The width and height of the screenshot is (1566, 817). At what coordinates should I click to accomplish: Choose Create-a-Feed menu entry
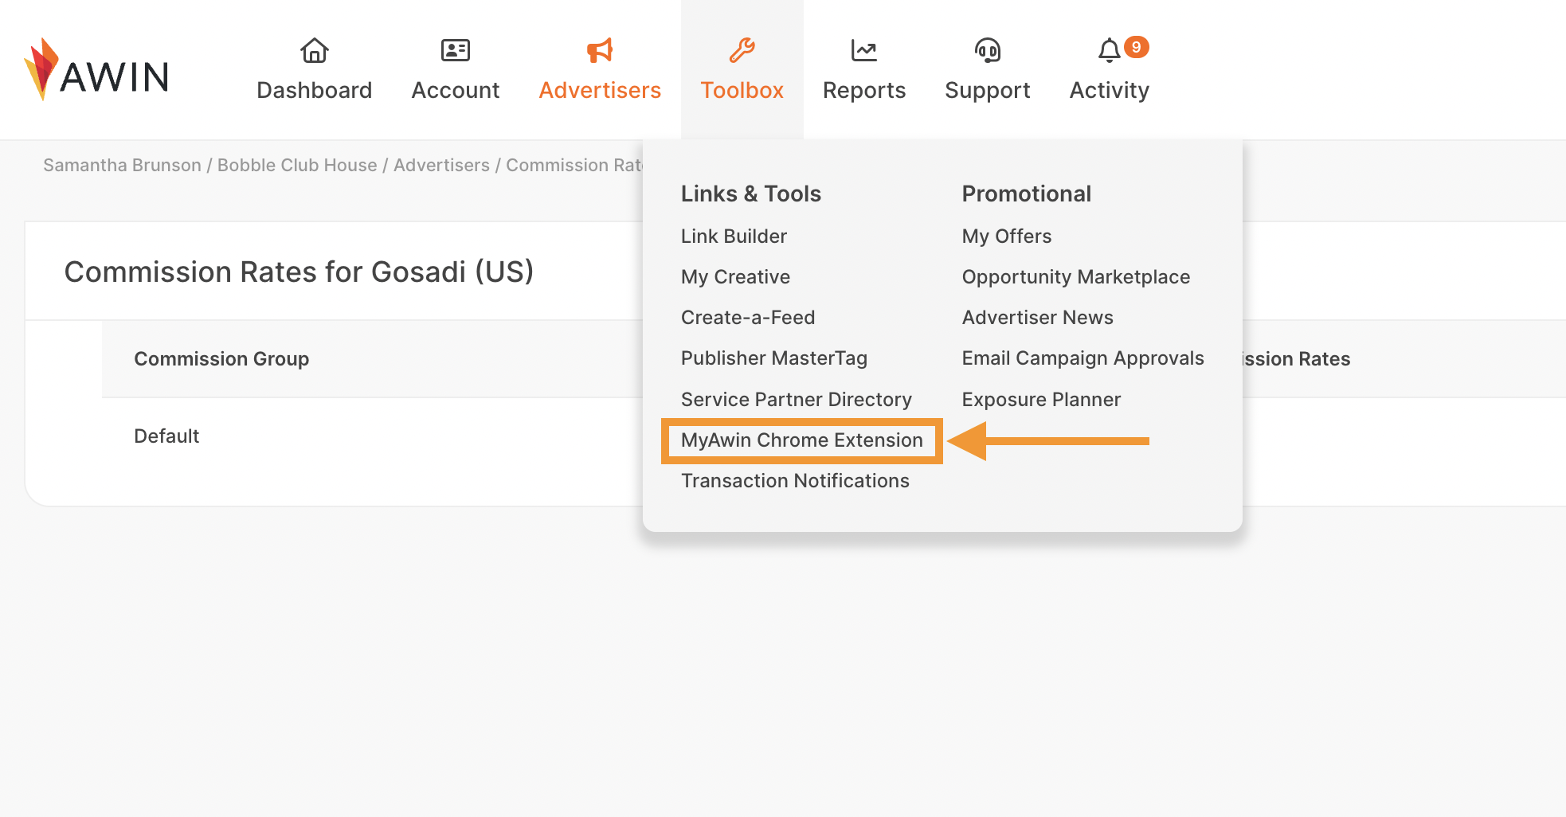(x=748, y=317)
